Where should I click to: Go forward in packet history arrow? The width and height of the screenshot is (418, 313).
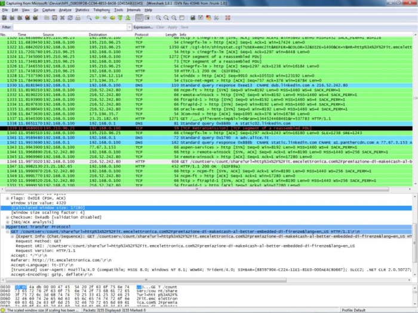point(105,18)
